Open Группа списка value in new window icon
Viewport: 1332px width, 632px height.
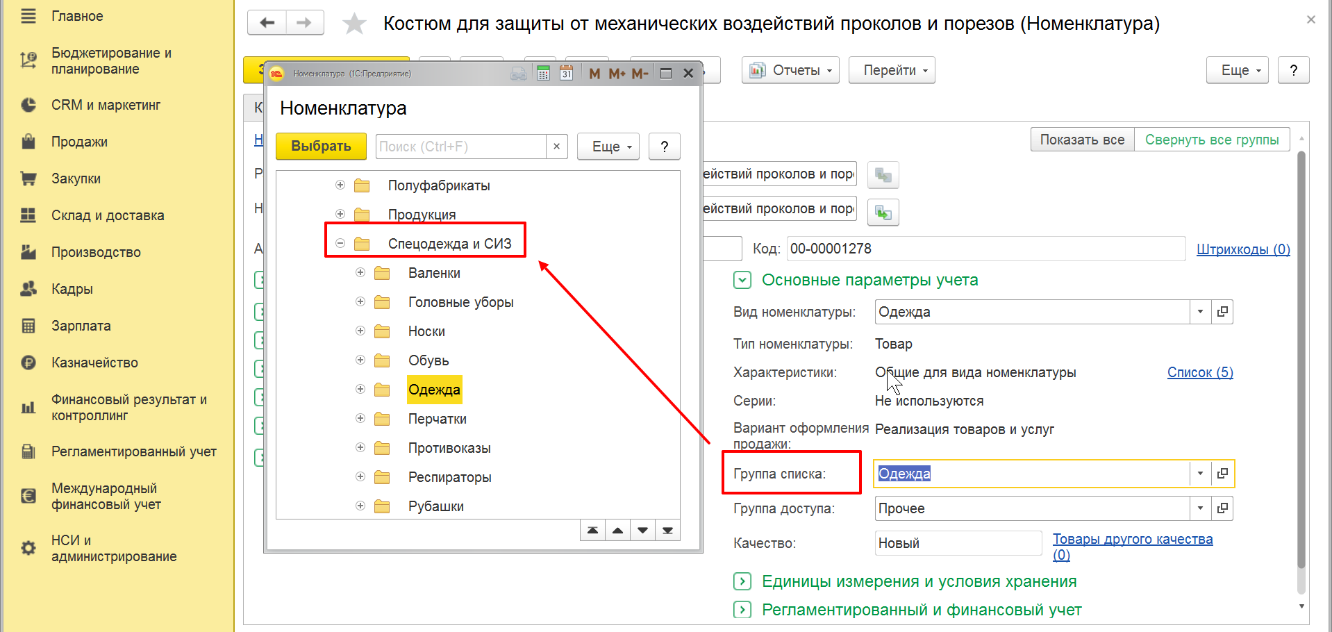point(1222,474)
